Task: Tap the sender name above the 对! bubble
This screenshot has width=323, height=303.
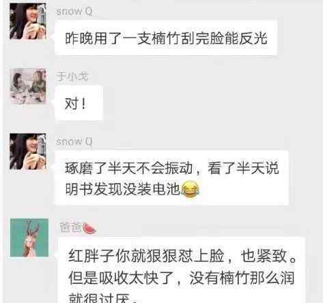Action: [72, 76]
